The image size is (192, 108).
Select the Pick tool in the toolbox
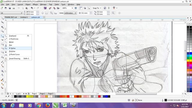coord(2,18)
